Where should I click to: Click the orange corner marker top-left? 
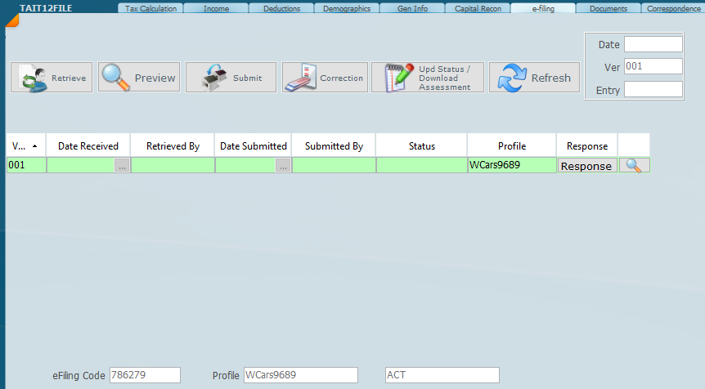11,20
